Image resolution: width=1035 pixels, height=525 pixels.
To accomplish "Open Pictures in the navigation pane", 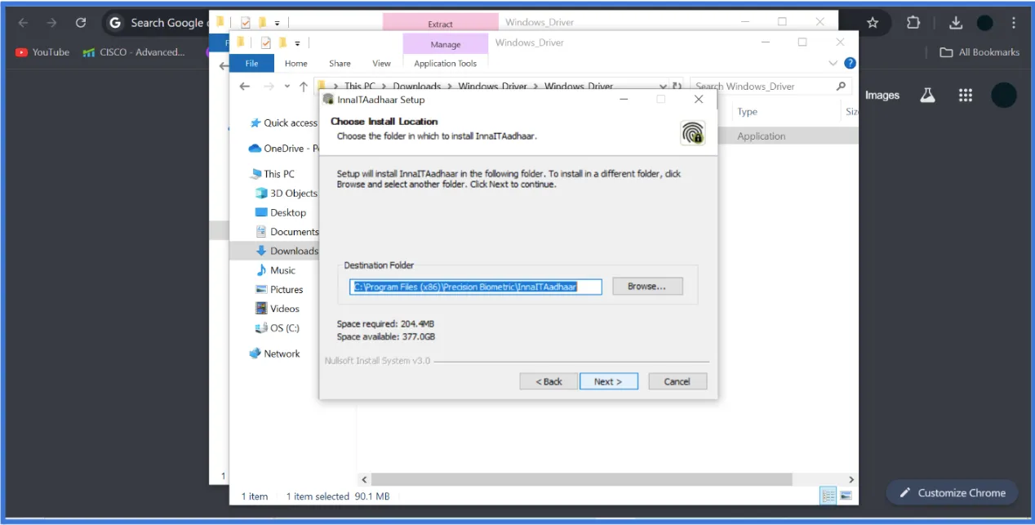I will pos(279,290).
